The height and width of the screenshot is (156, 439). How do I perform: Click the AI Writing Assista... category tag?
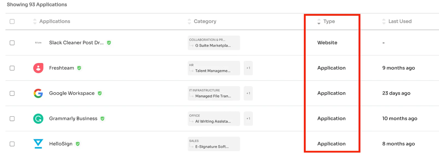[x=214, y=118]
